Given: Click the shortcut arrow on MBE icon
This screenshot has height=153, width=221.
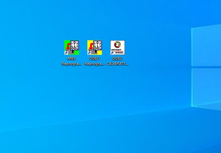Looking at the screenshot, I should tap(66, 53).
